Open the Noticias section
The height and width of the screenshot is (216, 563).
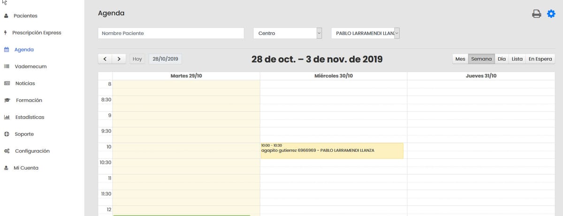pyautogui.click(x=25, y=83)
